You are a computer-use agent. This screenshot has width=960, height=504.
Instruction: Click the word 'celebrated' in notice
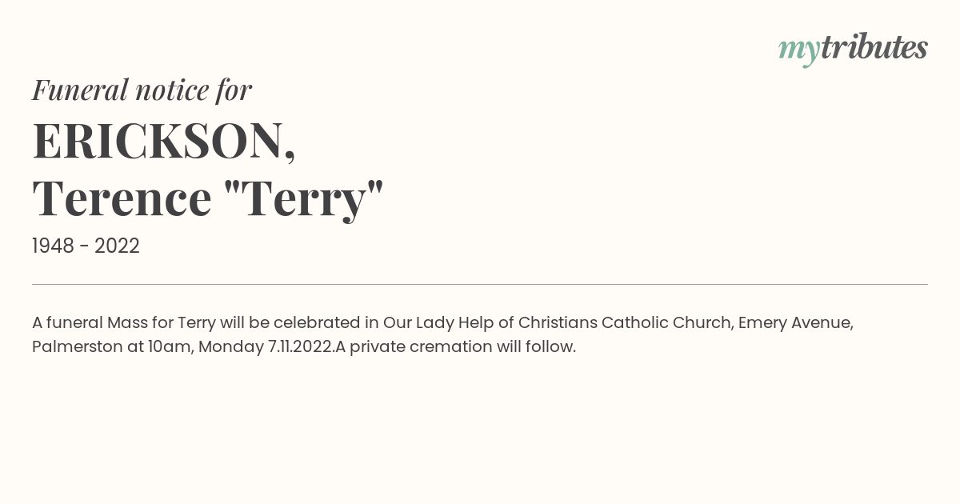[x=316, y=323]
